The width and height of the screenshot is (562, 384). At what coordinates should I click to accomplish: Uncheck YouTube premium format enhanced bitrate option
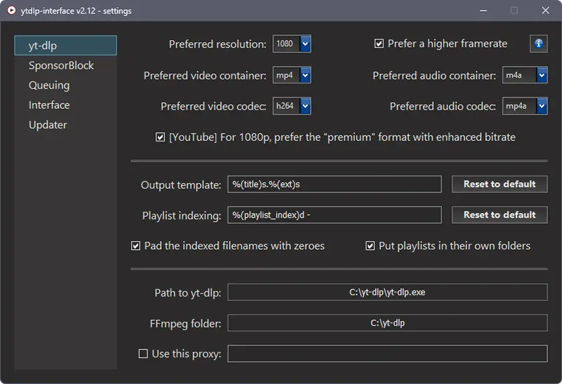click(x=160, y=137)
